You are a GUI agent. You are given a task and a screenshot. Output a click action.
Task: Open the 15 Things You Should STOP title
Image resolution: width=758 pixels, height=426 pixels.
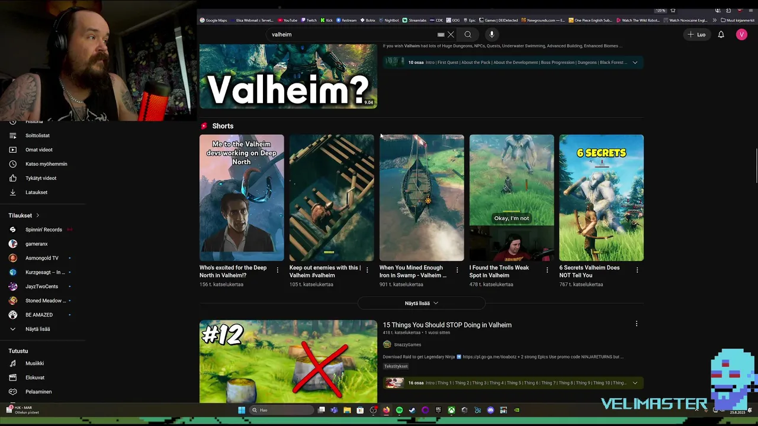[447, 325]
